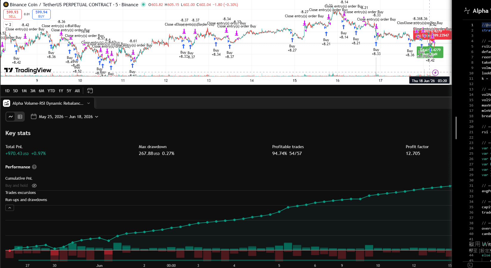Click the Profitable trades value 94.74%
This screenshot has height=268, width=491.
[x=280, y=153]
